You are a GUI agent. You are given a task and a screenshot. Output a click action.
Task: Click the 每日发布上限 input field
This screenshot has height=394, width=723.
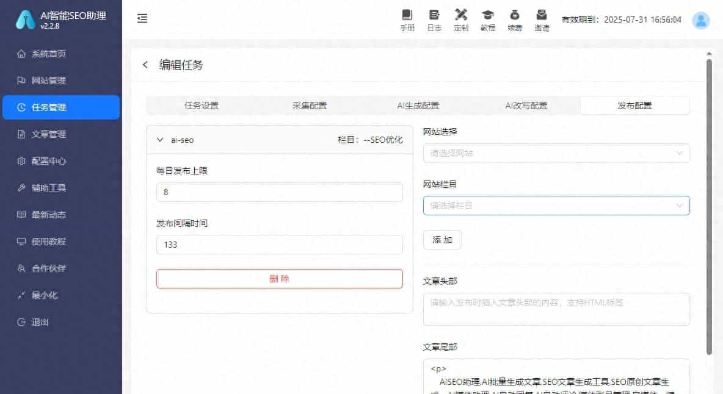279,192
